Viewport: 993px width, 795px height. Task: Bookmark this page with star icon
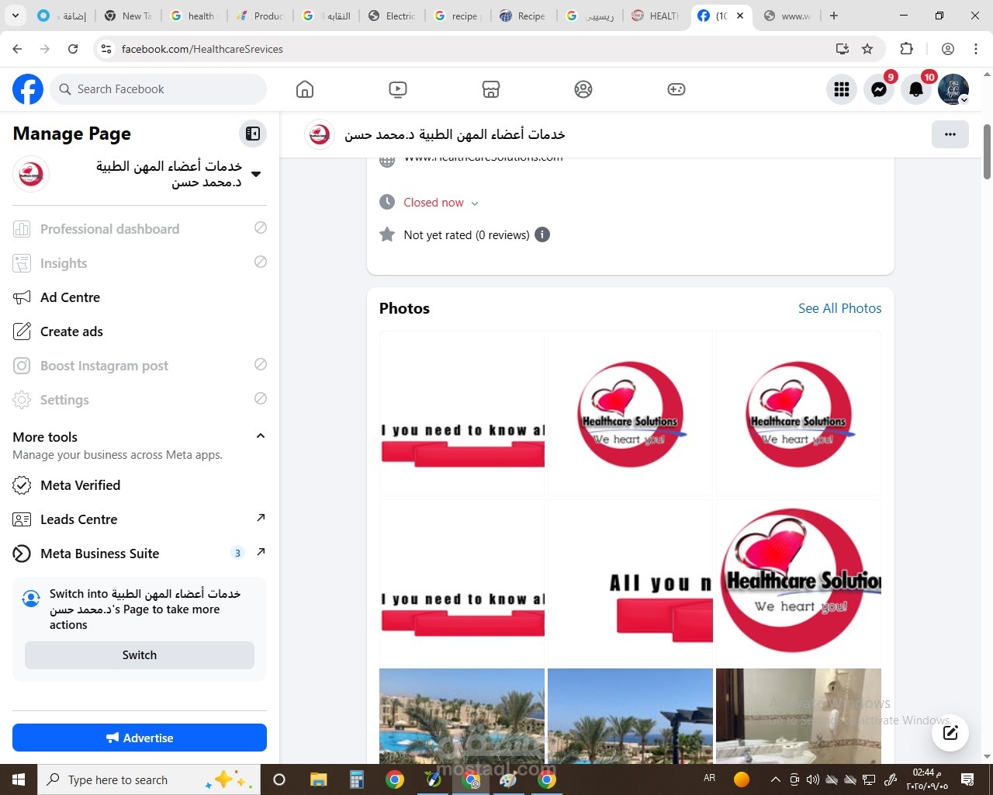tap(867, 49)
